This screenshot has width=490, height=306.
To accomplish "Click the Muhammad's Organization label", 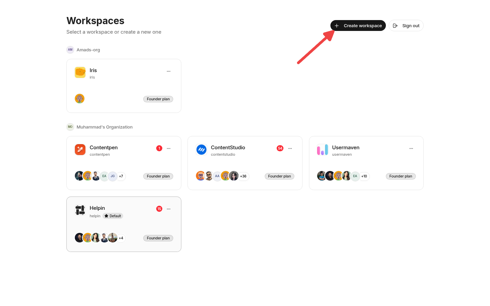I will click(104, 127).
